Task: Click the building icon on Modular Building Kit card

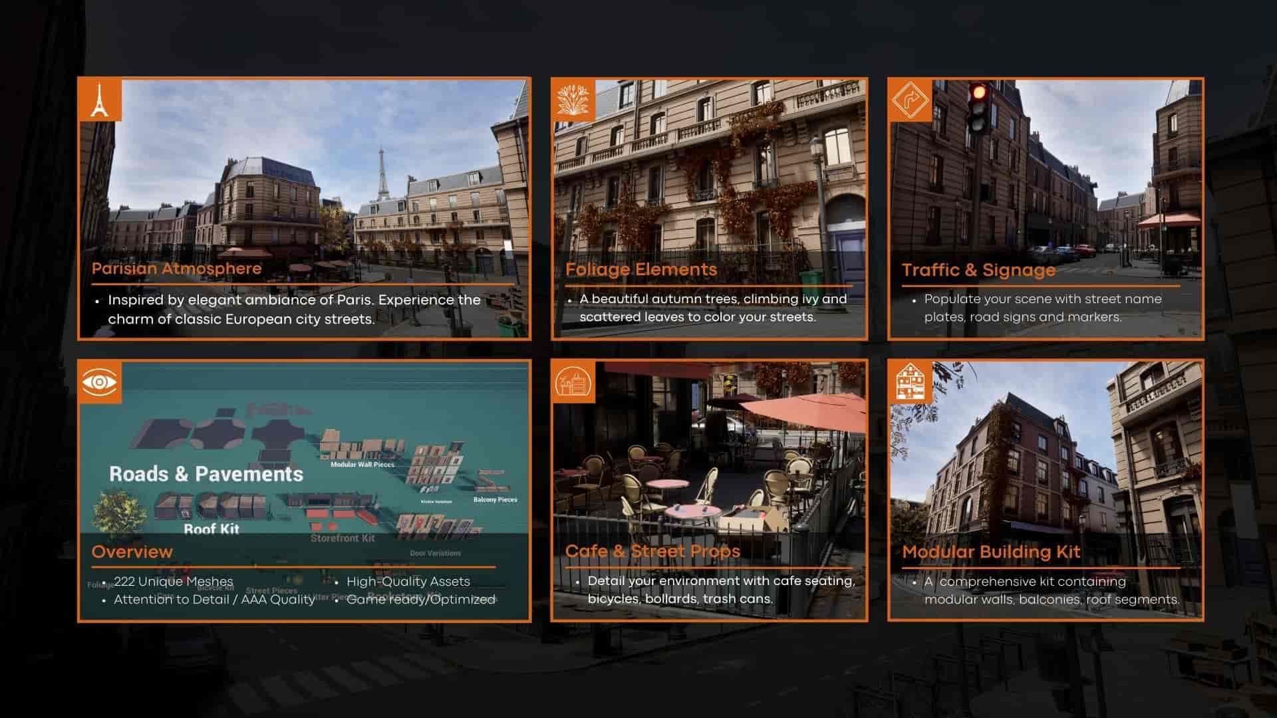Action: pos(911,382)
